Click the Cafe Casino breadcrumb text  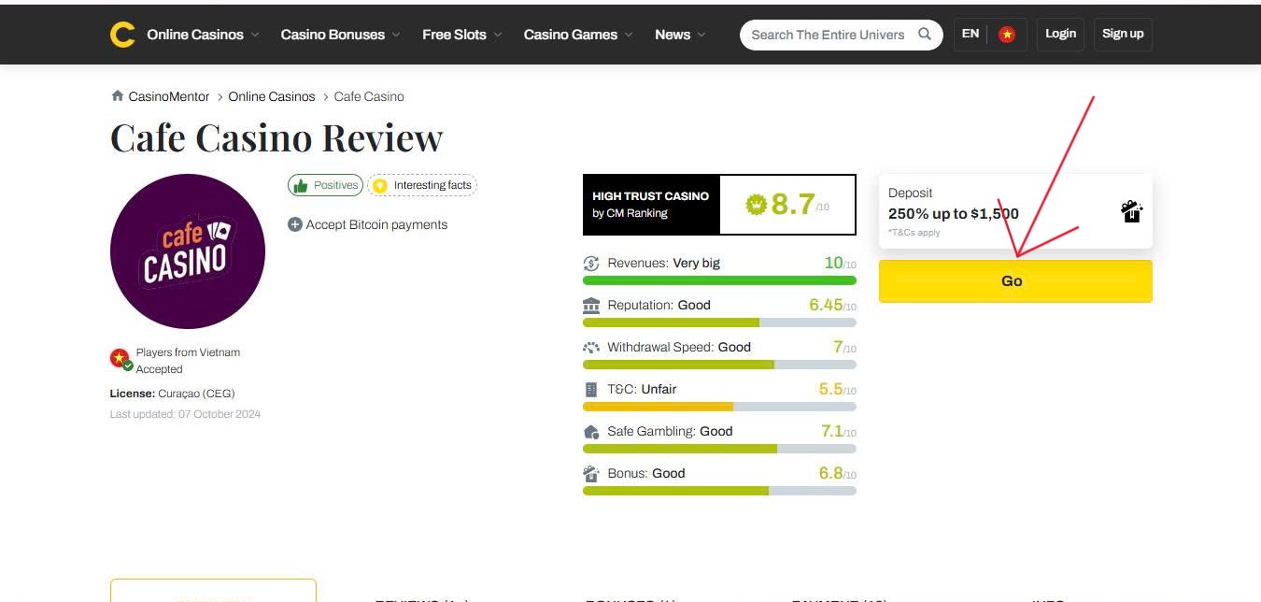pyautogui.click(x=369, y=96)
